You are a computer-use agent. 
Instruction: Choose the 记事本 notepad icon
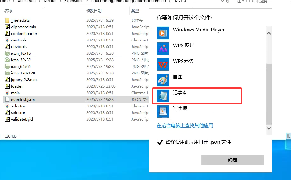point(163,96)
